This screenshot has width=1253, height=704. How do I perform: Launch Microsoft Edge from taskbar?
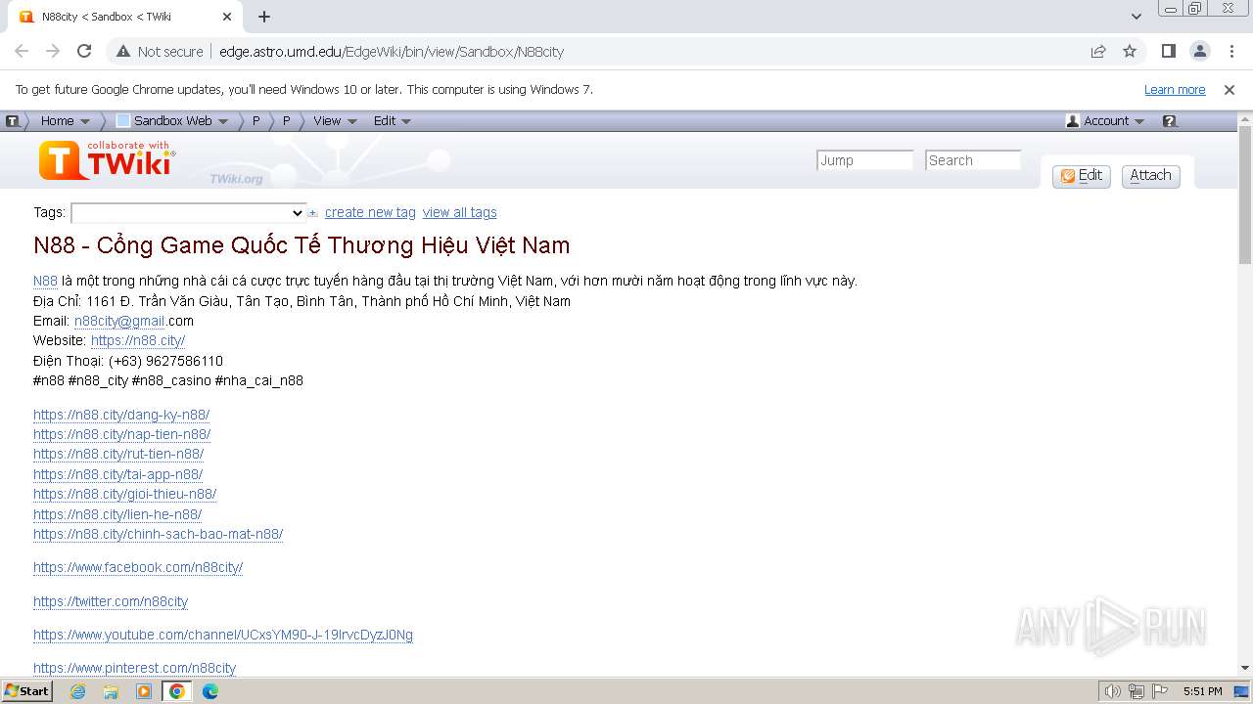pyautogui.click(x=210, y=691)
